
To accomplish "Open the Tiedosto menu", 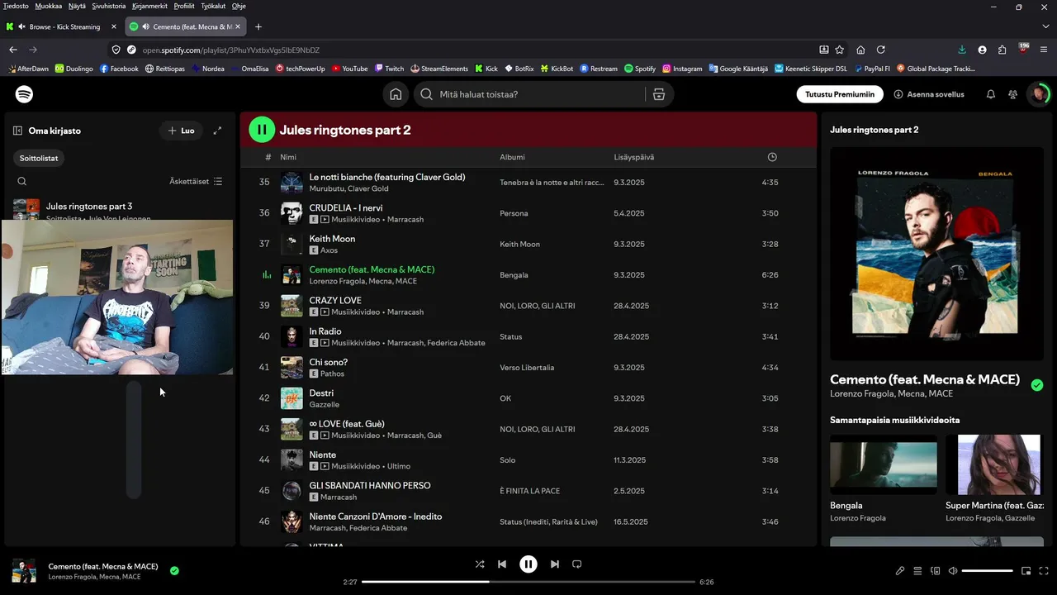I will pos(16,6).
